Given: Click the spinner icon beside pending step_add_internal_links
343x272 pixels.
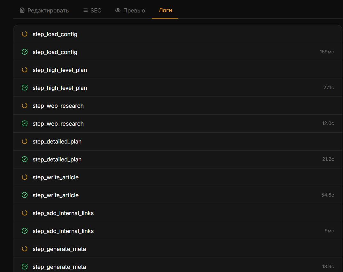Looking at the screenshot, I should (x=25, y=213).
